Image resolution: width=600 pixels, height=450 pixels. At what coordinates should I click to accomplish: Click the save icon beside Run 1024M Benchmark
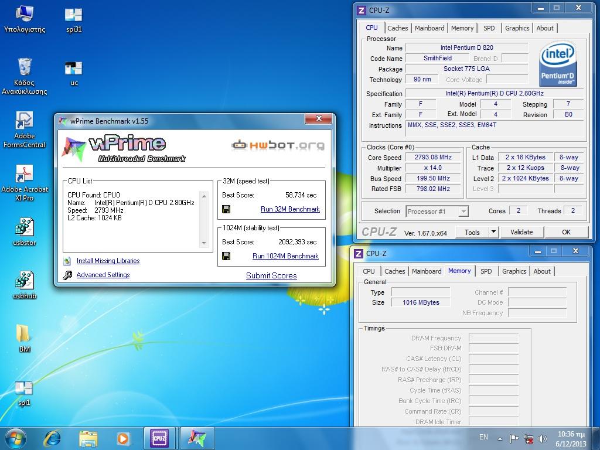(x=226, y=256)
